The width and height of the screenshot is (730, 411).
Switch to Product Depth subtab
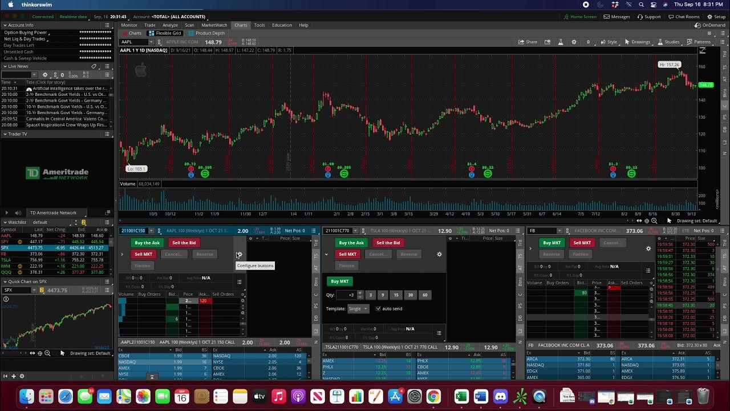pyautogui.click(x=207, y=33)
